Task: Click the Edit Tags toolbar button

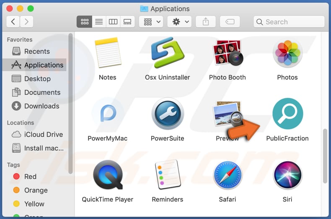Action: tap(230, 21)
